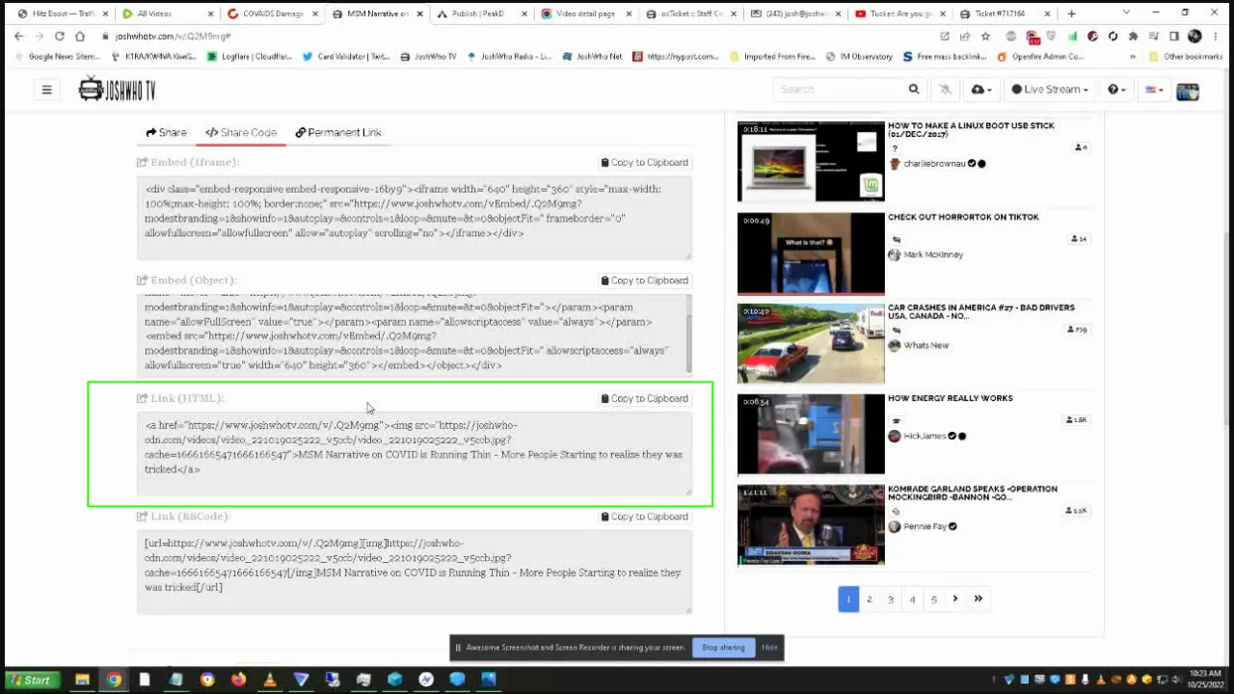Click the JoshWho TV logo
The height and width of the screenshot is (694, 1234).
coord(117,90)
